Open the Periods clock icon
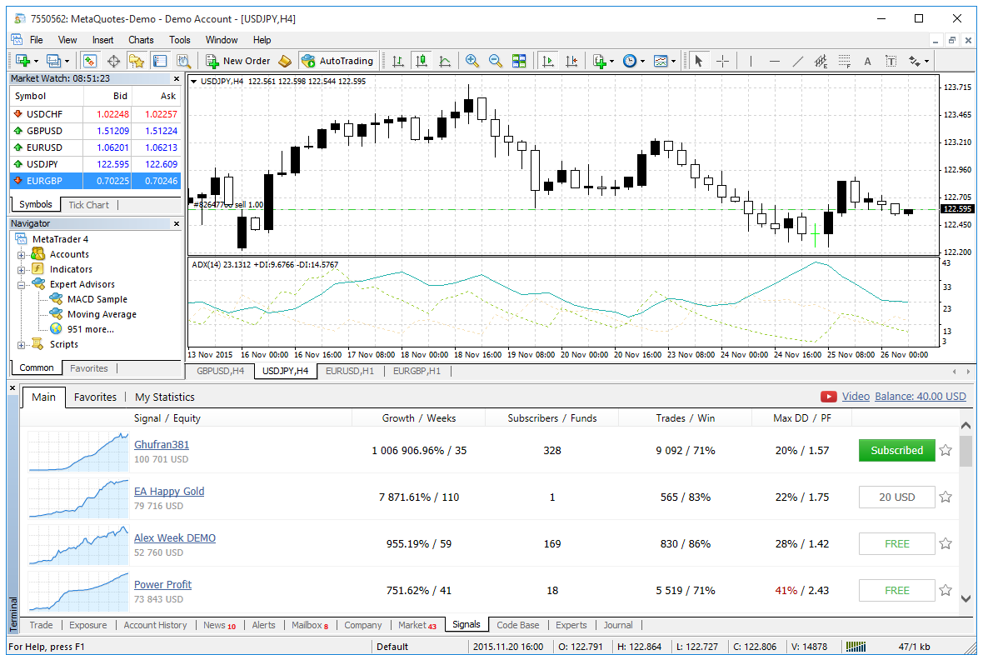983x655 pixels. [630, 61]
